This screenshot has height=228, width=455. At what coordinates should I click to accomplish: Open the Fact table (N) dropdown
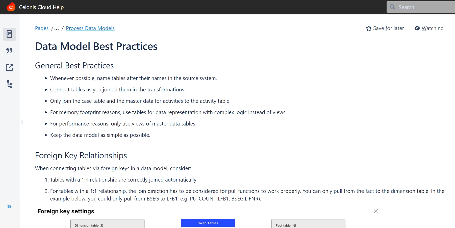pyautogui.click(x=308, y=224)
